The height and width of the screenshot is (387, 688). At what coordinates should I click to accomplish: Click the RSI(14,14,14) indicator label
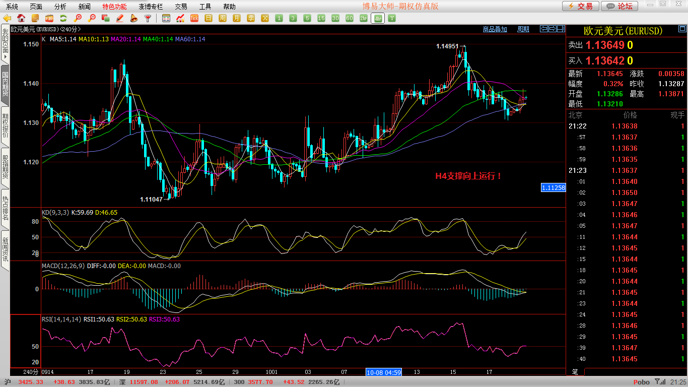61,319
